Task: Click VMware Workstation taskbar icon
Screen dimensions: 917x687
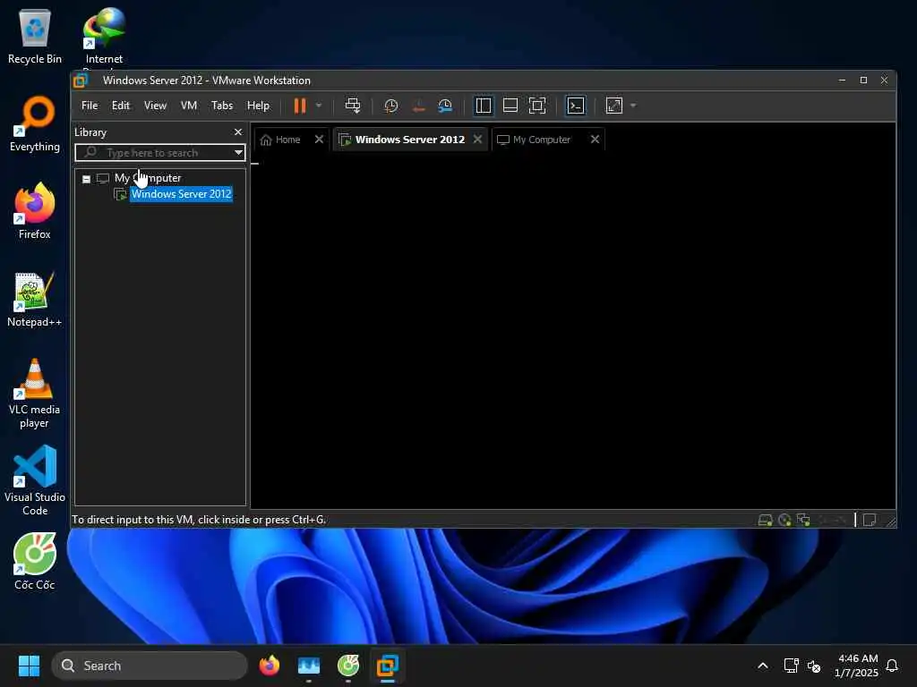Action: (x=387, y=666)
